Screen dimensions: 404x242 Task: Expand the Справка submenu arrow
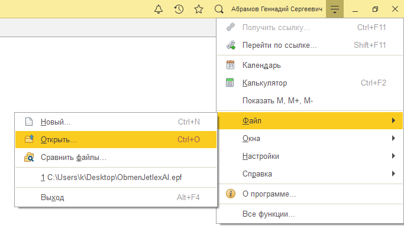(393, 174)
